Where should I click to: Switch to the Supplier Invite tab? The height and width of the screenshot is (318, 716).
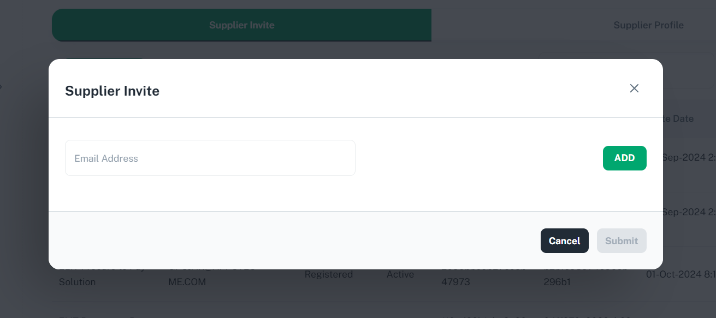pyautogui.click(x=241, y=25)
